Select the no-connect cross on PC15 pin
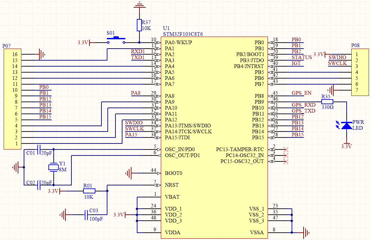371x240 pixels. (286, 161)
